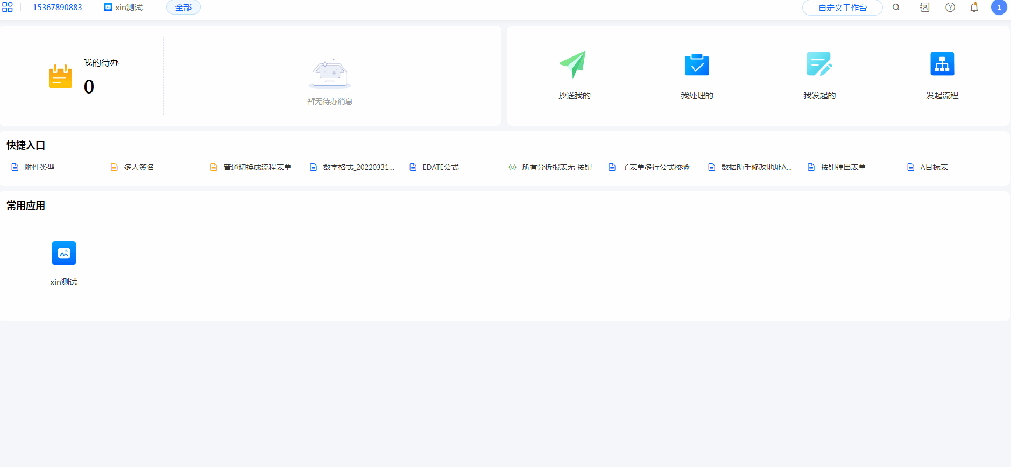Open the address book contacts icon

924,8
